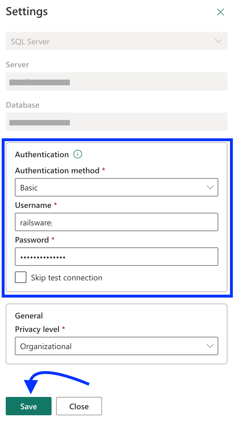The height and width of the screenshot is (421, 236).
Task: Close the Settings dialog via Close button
Action: coord(79,406)
